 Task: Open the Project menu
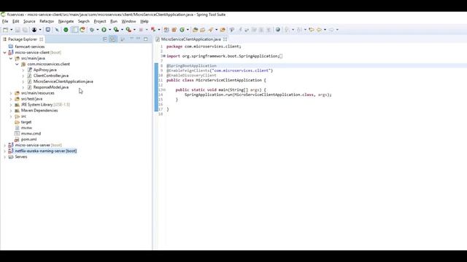point(100,21)
